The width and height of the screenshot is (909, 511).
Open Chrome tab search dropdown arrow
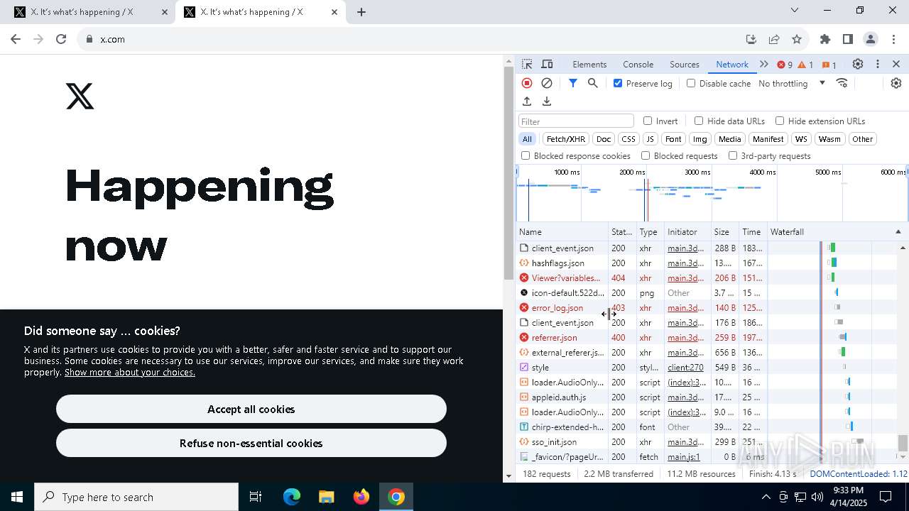[795, 10]
